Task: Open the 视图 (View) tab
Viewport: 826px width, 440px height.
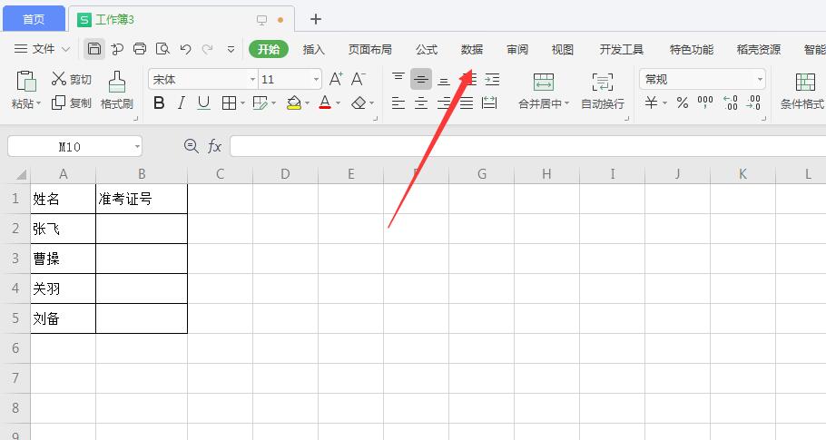Action: click(562, 50)
